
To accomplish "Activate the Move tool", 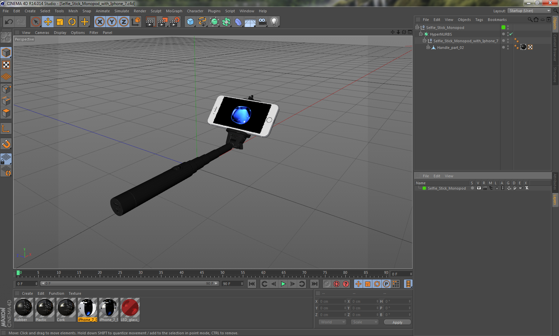I will 48,22.
